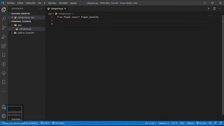This screenshot has height=126, width=224.
Task: Click the Explorador panel title
Action: tap(17, 8)
